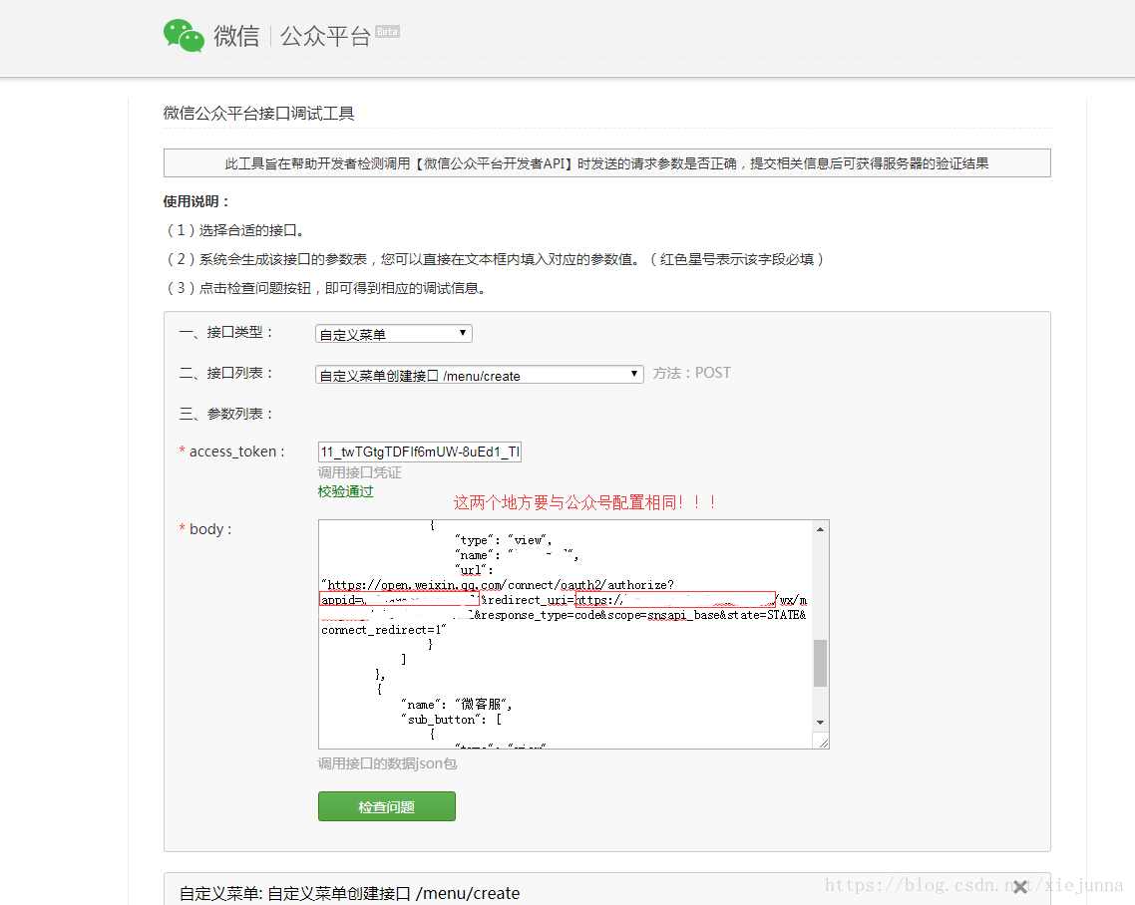
Task: Close the 自定义菜单 result panel with X
Action: pos(1020,886)
